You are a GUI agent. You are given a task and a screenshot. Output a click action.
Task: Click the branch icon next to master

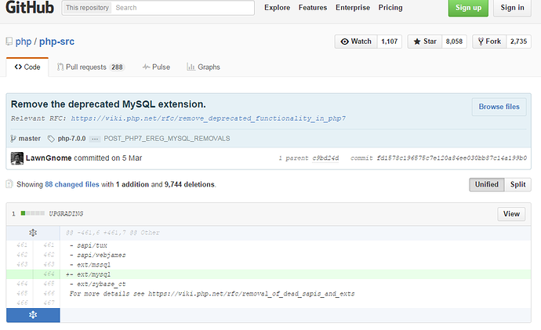tap(13, 139)
